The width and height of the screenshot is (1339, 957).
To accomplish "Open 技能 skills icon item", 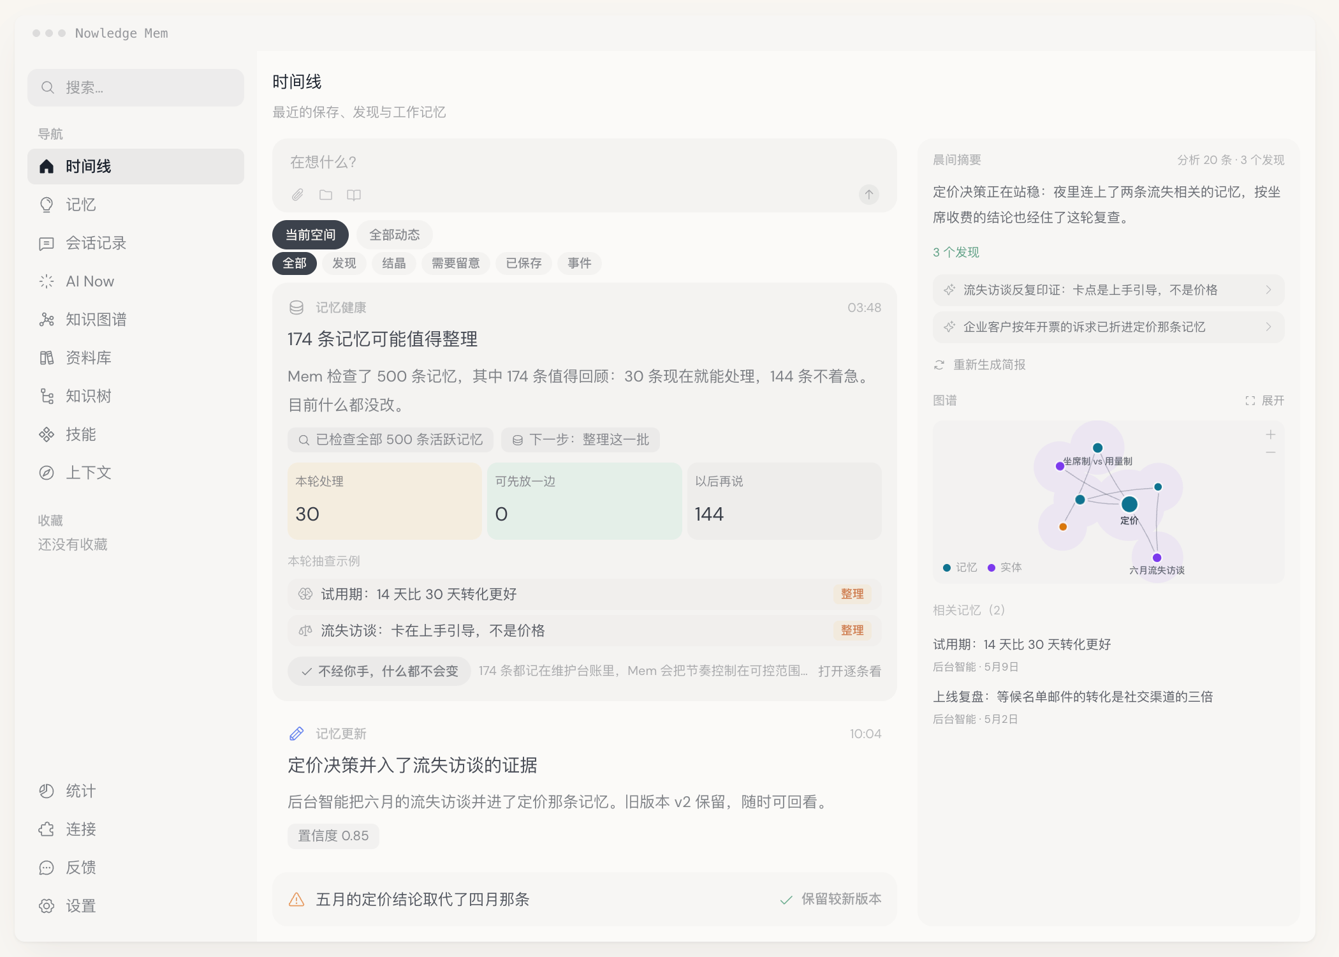I will click(135, 434).
